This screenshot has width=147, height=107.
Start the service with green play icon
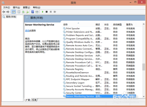click(x=43, y=12)
